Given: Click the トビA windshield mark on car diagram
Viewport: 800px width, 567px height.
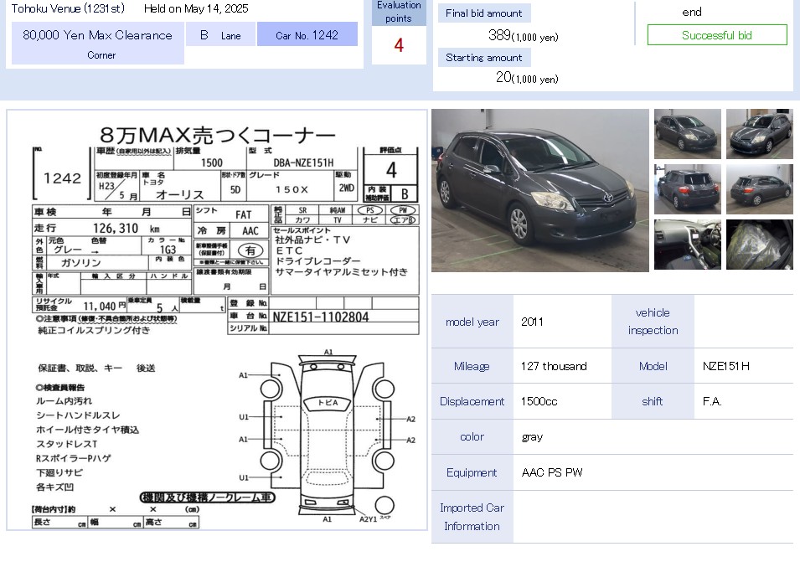Looking at the screenshot, I should 328,403.
